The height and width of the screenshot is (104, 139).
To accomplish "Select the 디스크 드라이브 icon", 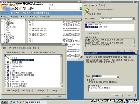I will [8, 64].
